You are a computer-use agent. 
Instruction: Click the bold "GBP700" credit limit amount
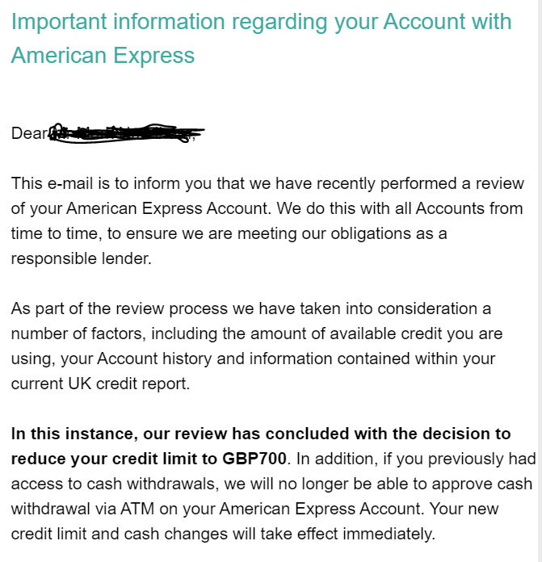tap(254, 459)
